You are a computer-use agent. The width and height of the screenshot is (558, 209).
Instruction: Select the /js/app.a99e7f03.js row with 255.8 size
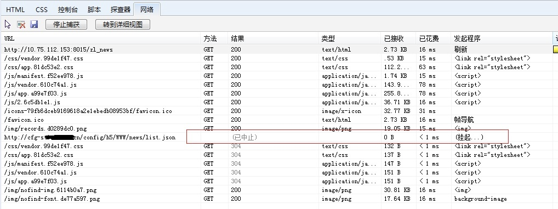(x=279, y=93)
